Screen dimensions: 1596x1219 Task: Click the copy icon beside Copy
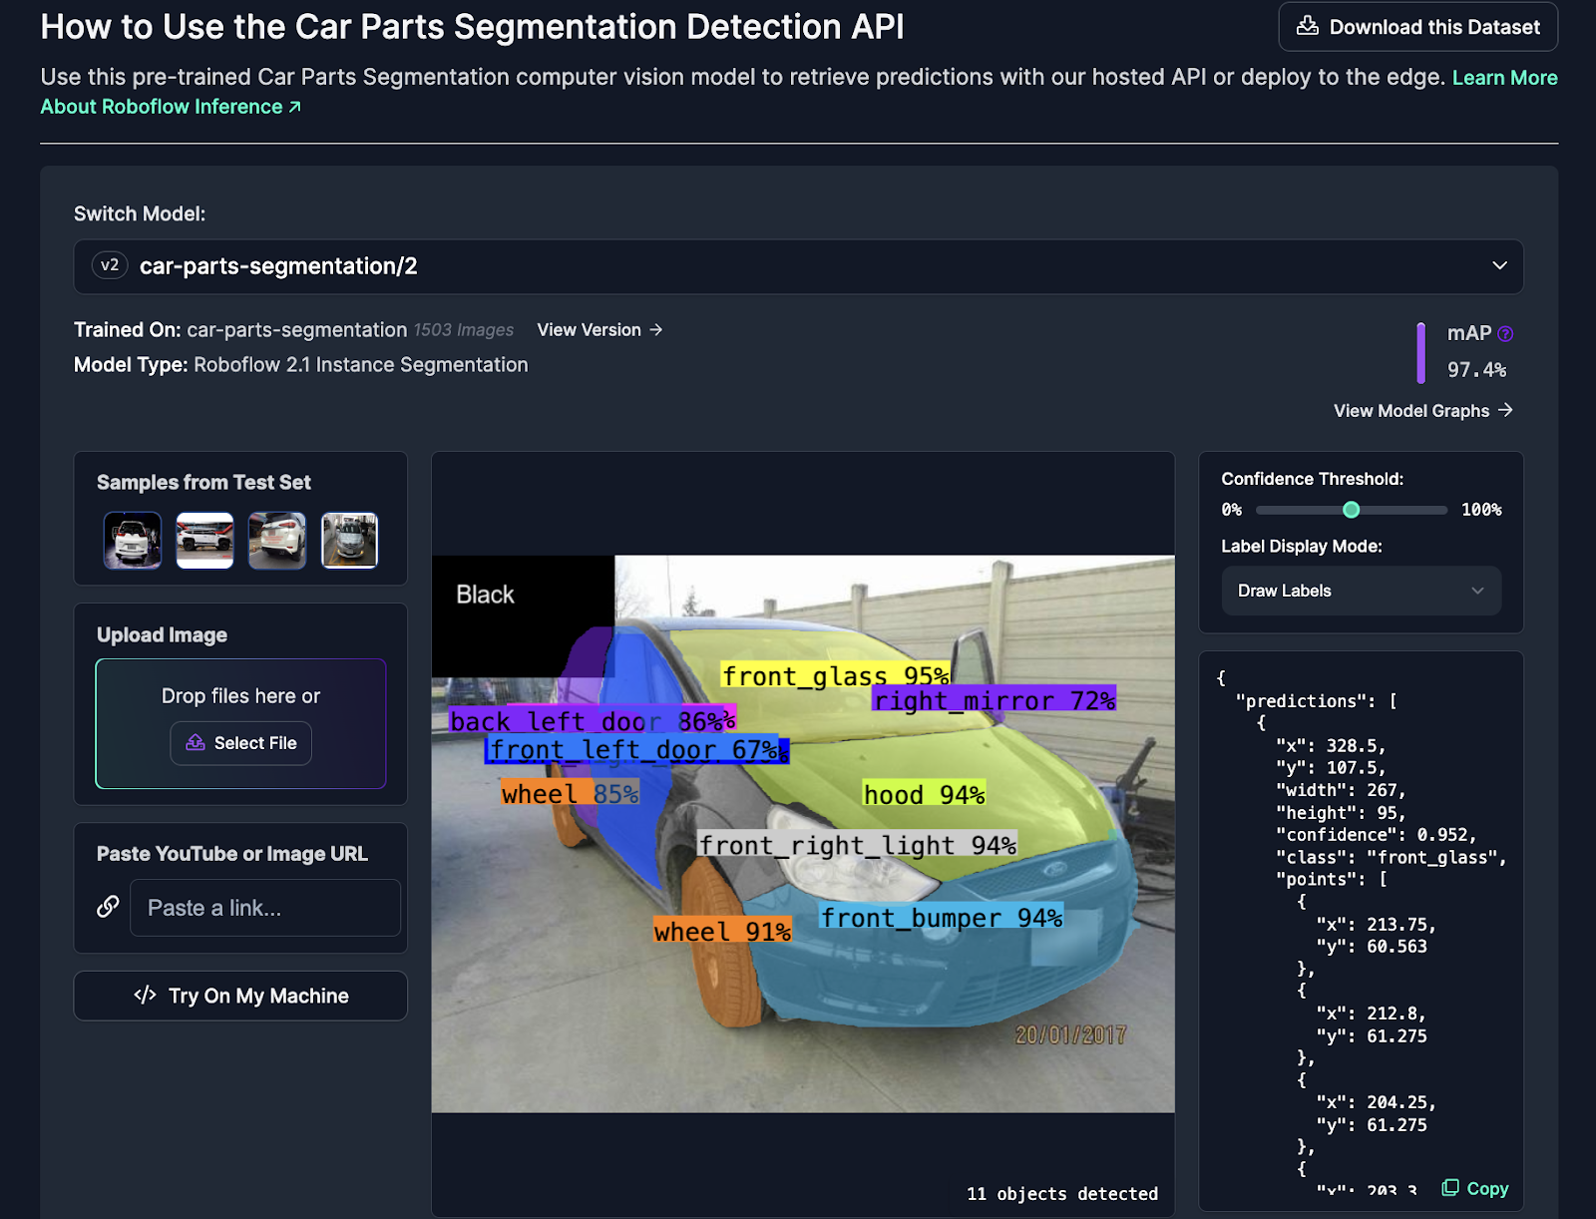click(1450, 1187)
